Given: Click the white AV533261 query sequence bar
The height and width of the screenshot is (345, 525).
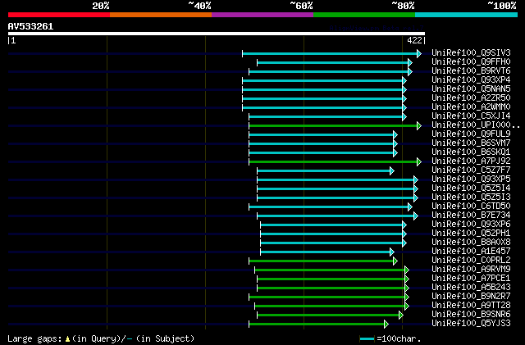Looking at the screenshot, I should tap(217, 34).
